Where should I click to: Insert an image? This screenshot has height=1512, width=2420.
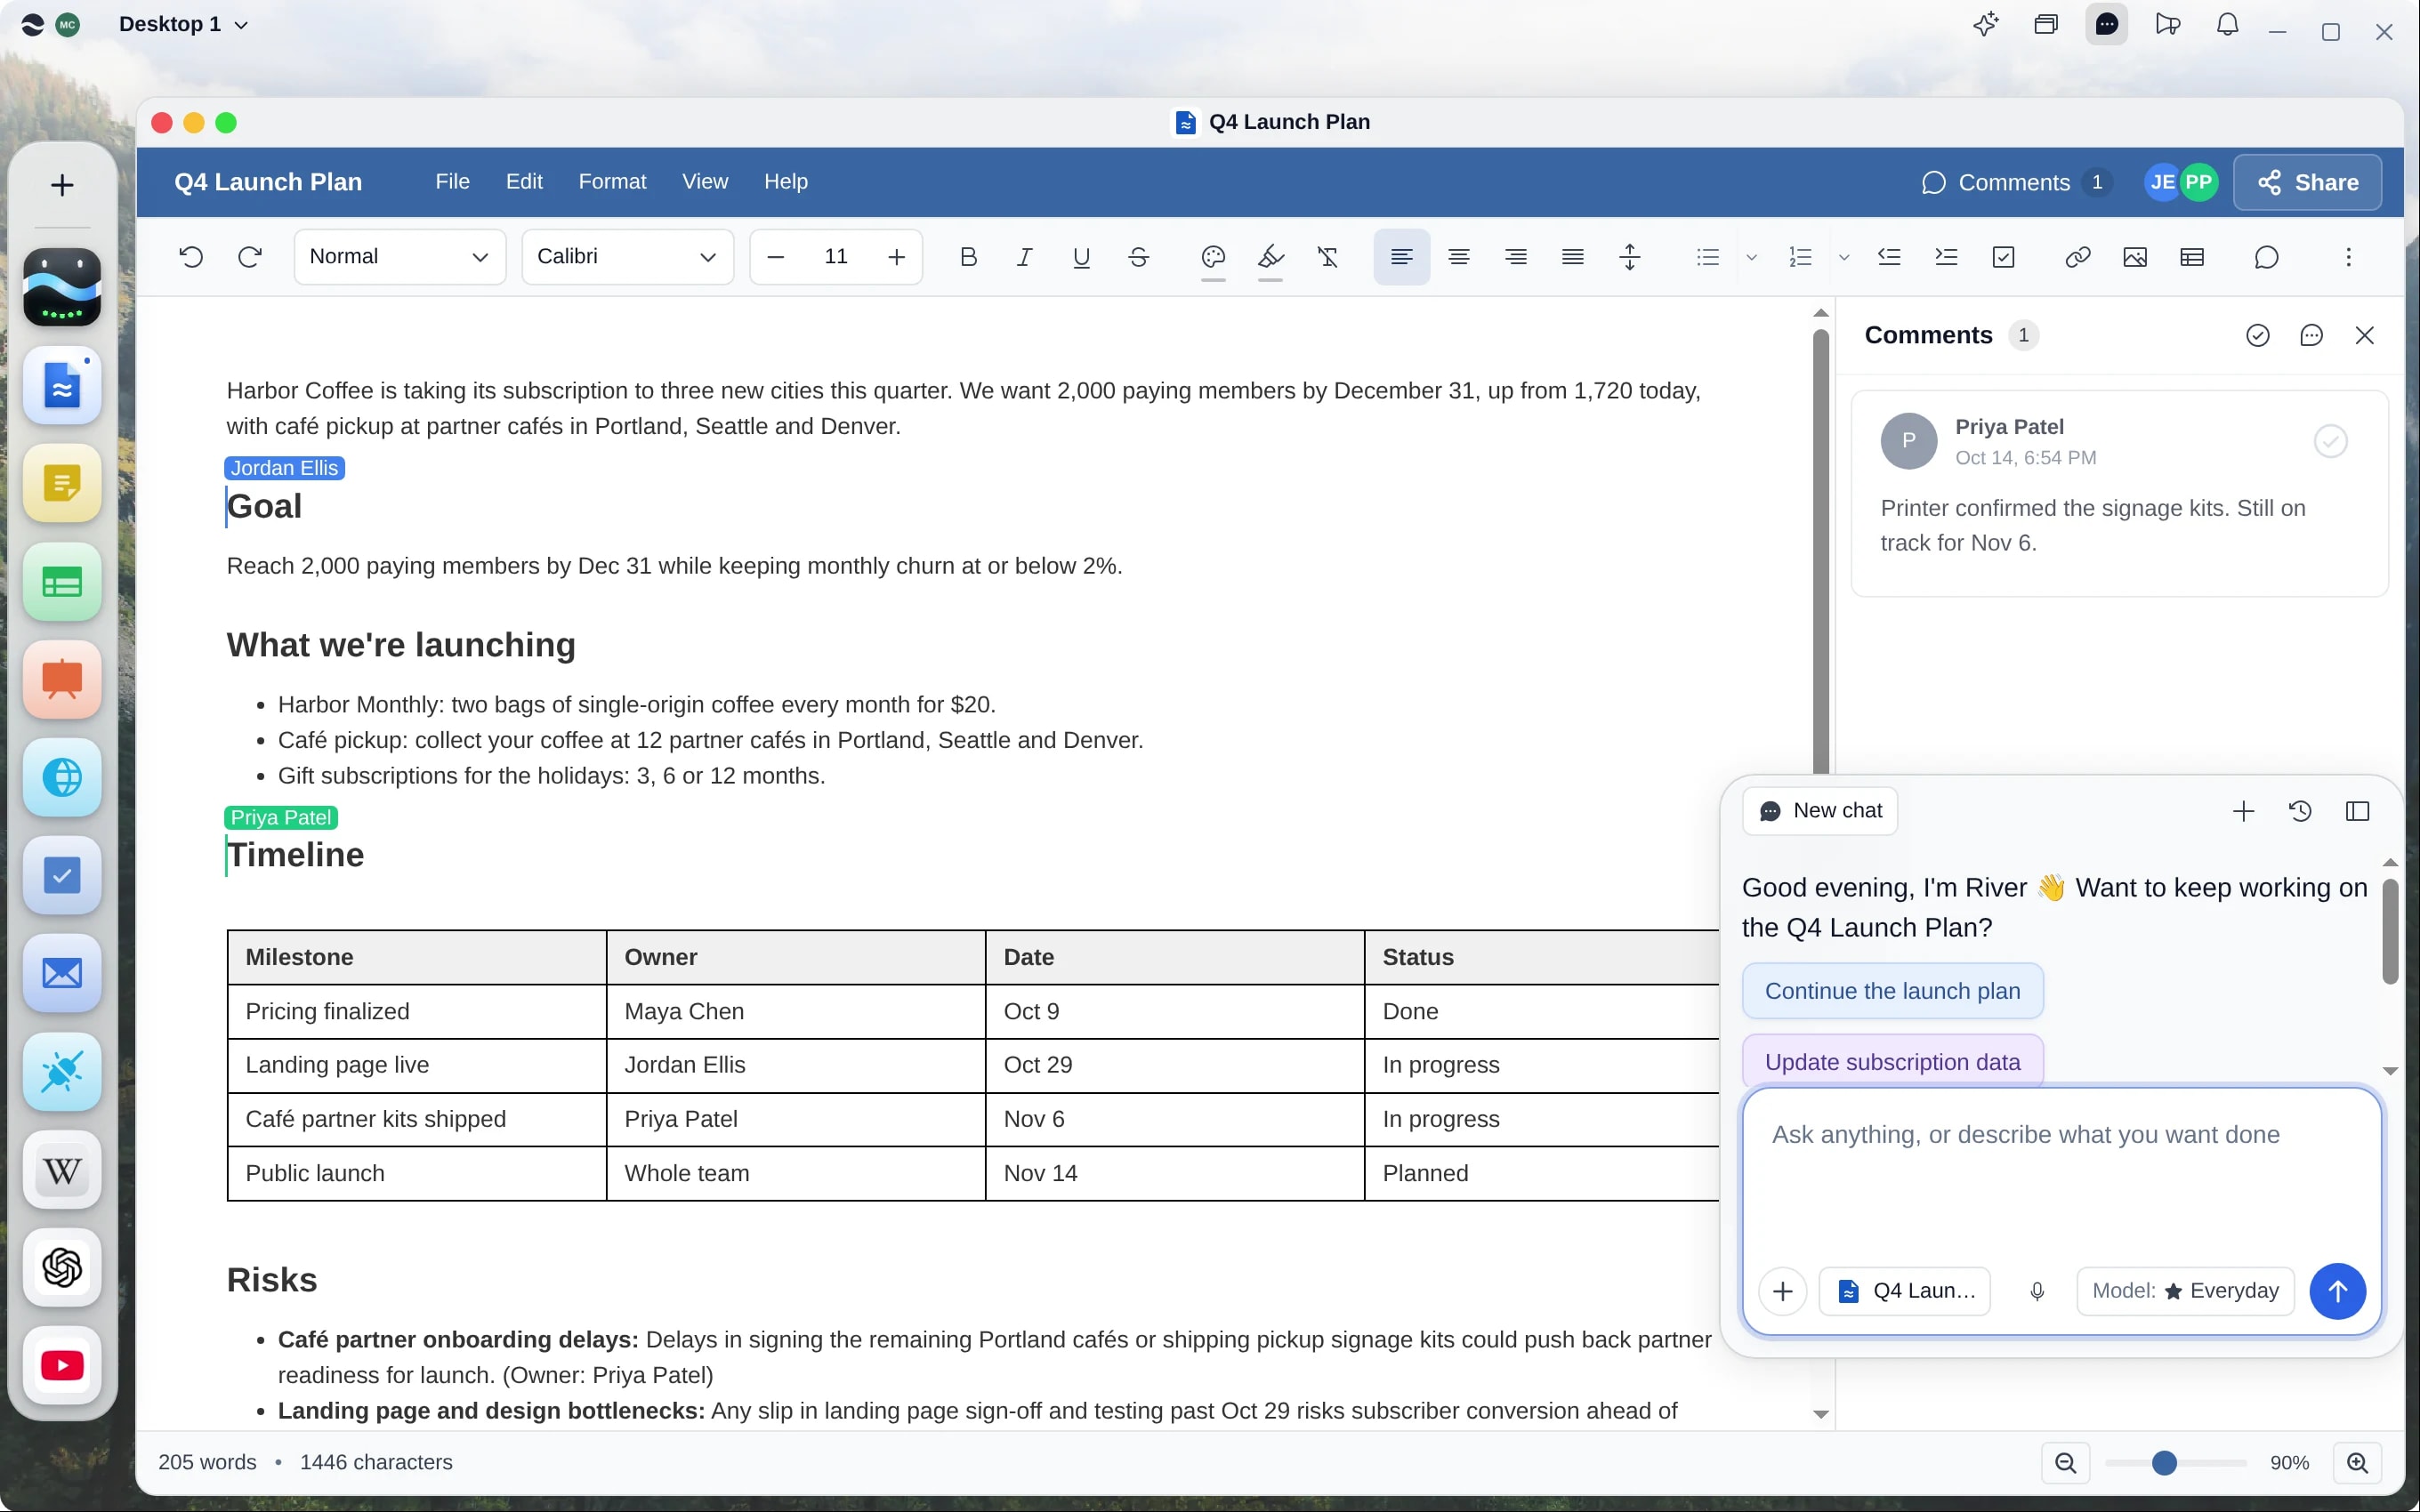2134,257
